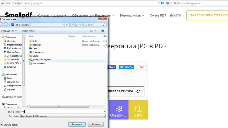The width and height of the screenshot is (228, 128).
Task: Sort by Тип элемента column header
Action: tap(89, 36)
